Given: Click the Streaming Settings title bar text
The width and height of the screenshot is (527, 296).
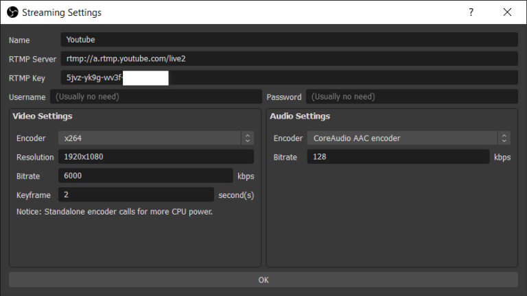Looking at the screenshot, I should (62, 12).
